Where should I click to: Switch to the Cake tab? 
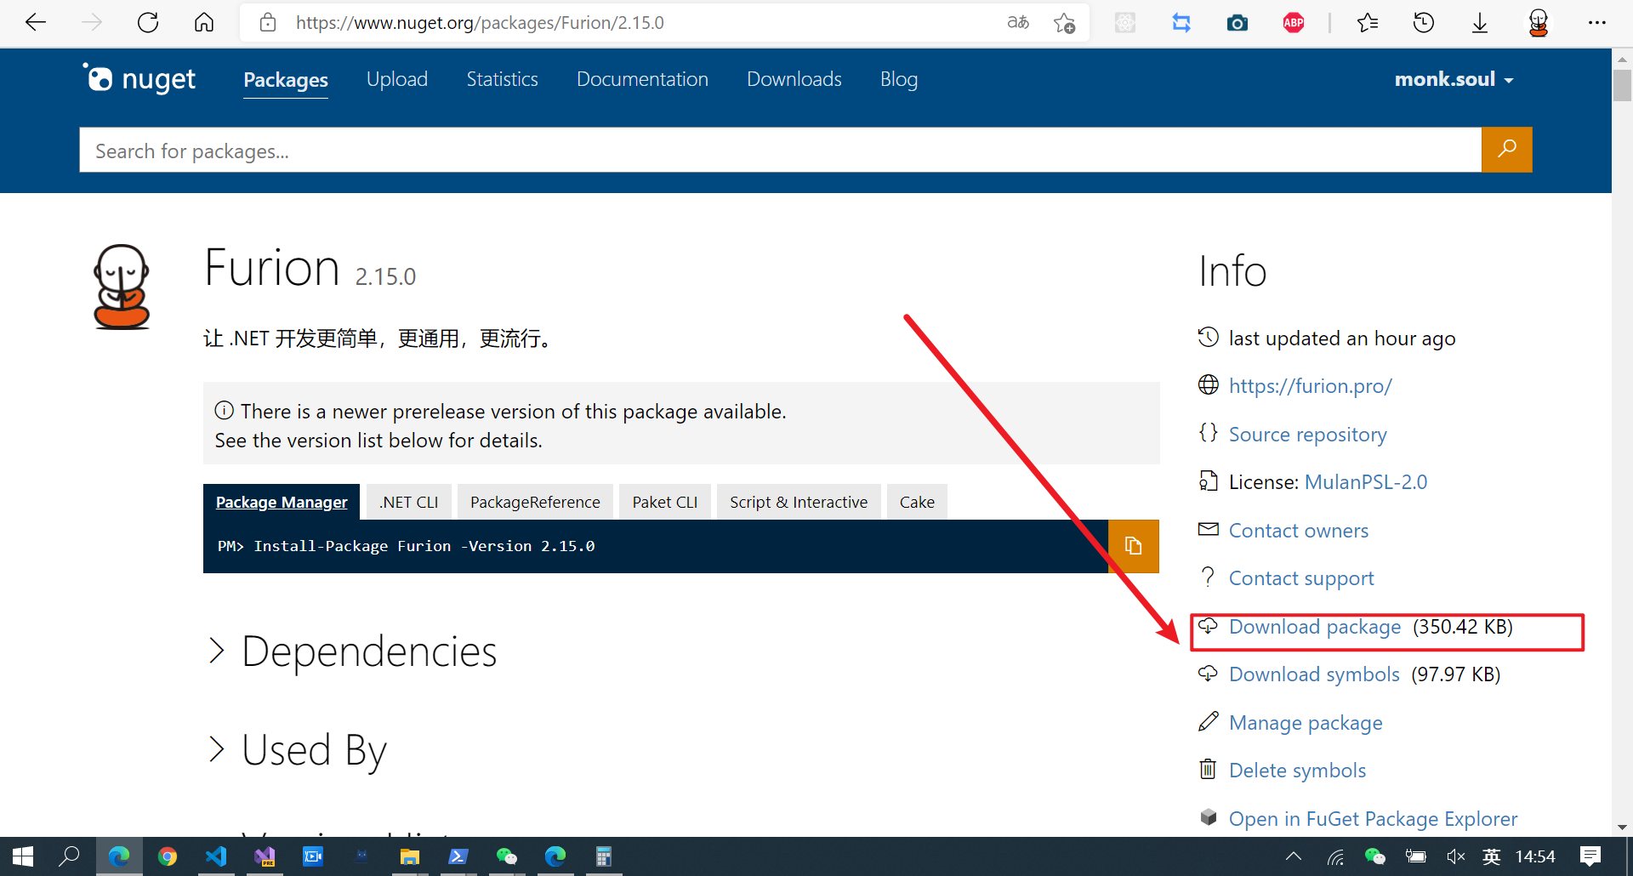point(917,502)
